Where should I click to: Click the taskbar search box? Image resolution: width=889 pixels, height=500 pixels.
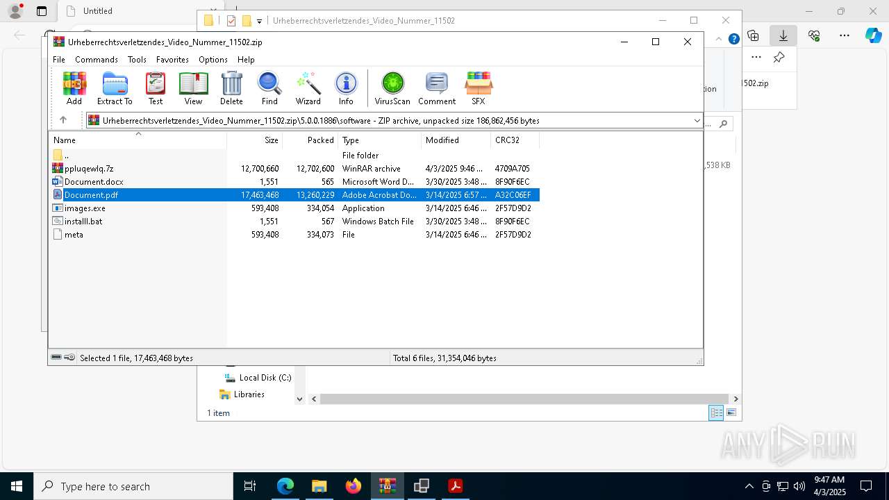click(133, 486)
